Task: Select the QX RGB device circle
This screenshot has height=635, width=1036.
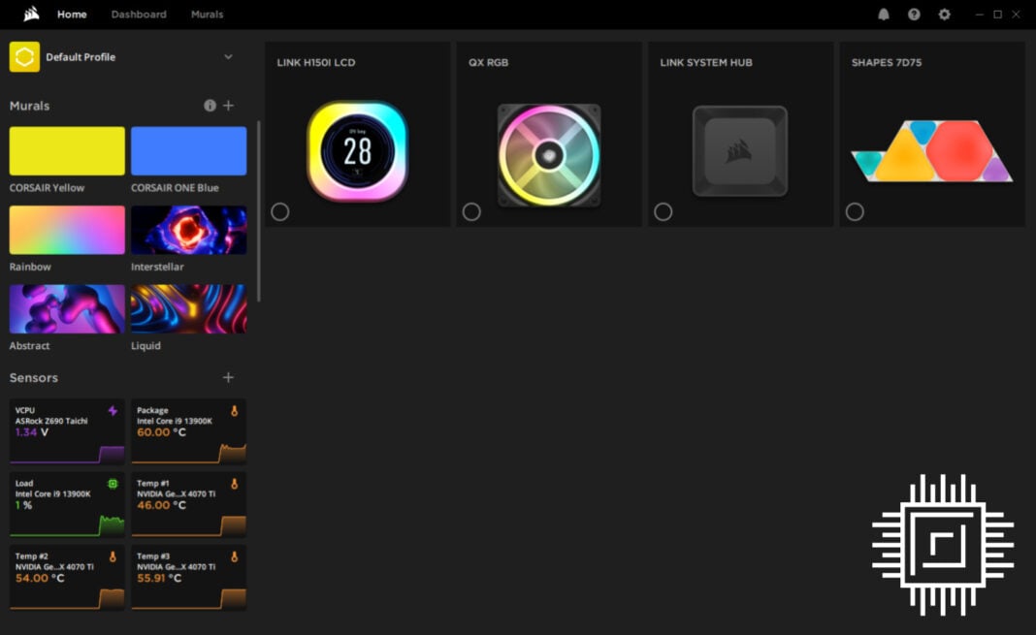Action: coord(471,211)
